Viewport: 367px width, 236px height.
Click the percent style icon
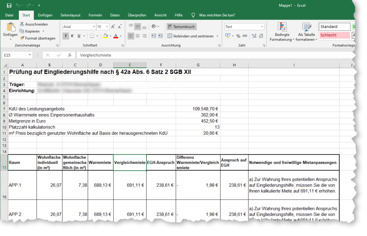click(x=238, y=36)
